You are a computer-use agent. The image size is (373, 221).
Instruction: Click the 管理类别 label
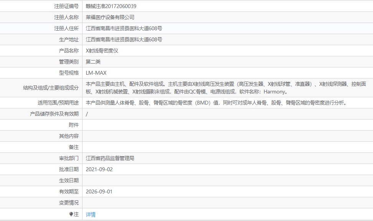tap(69, 62)
